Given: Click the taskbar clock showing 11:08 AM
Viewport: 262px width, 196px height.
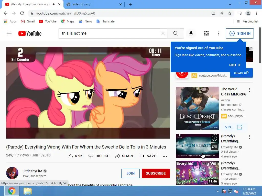Looking at the screenshot, I should tap(249, 191).
